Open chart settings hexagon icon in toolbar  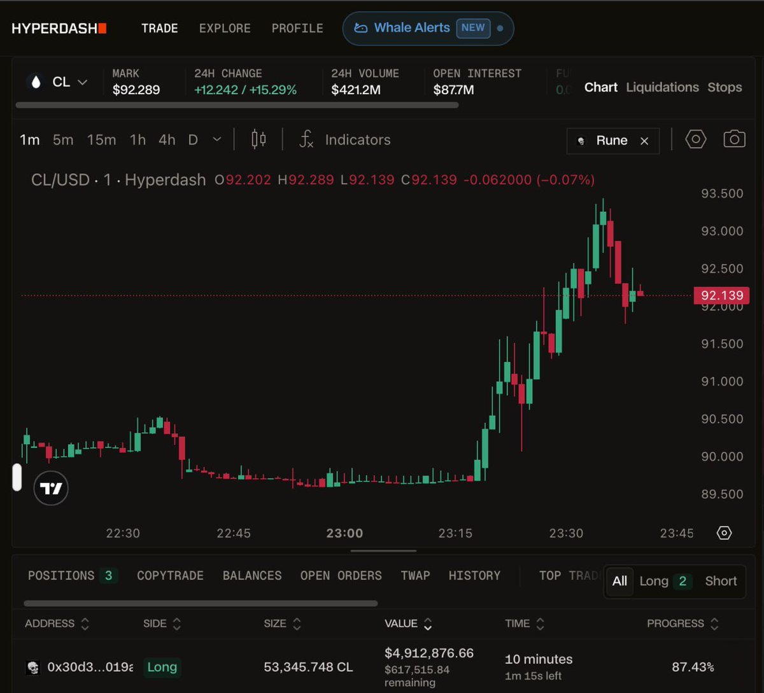point(696,139)
